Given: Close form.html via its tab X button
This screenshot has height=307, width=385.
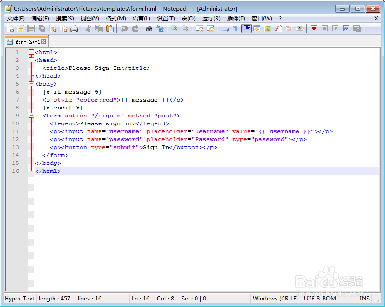Looking at the screenshot, I should [44, 41].
